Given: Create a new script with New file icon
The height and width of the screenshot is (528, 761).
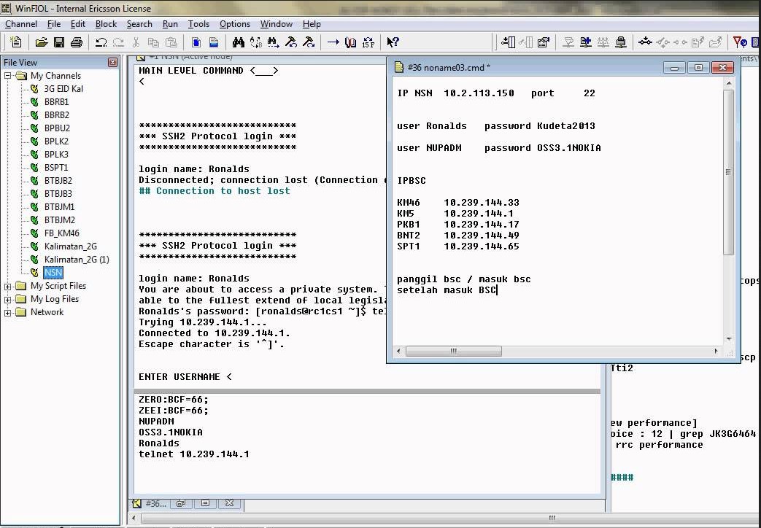Looking at the screenshot, I should point(15,42).
